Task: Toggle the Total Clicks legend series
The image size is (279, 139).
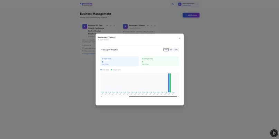Action: coord(105,70)
